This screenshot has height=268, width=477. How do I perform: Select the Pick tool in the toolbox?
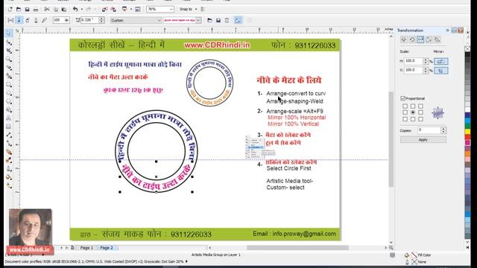pyautogui.click(x=9, y=33)
